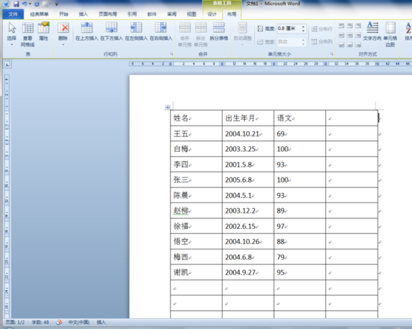412x329 pixels.
Task: Click the cell with name 白梅
Action: [196, 149]
